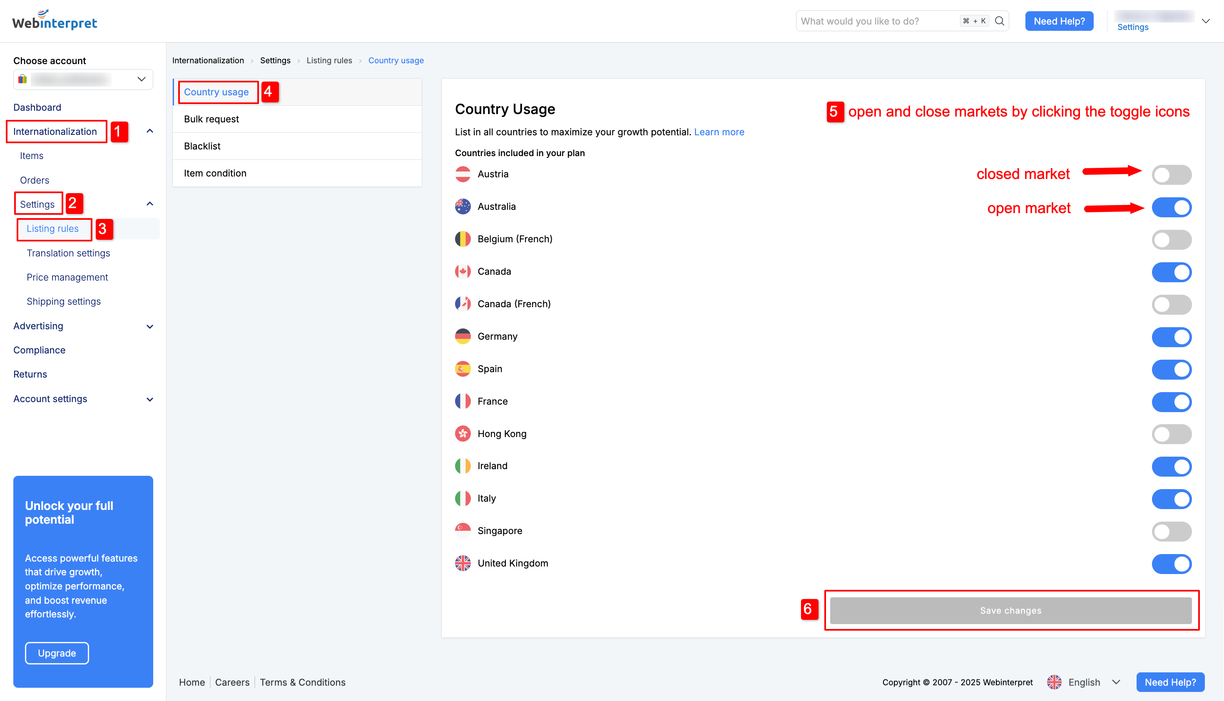
Task: Enable the Austria market toggle
Action: 1171,175
